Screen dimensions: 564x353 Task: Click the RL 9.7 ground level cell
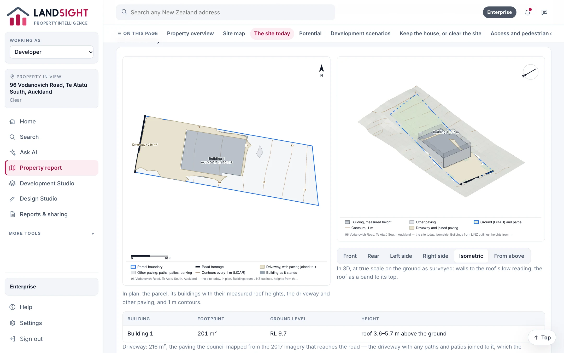(x=278, y=334)
